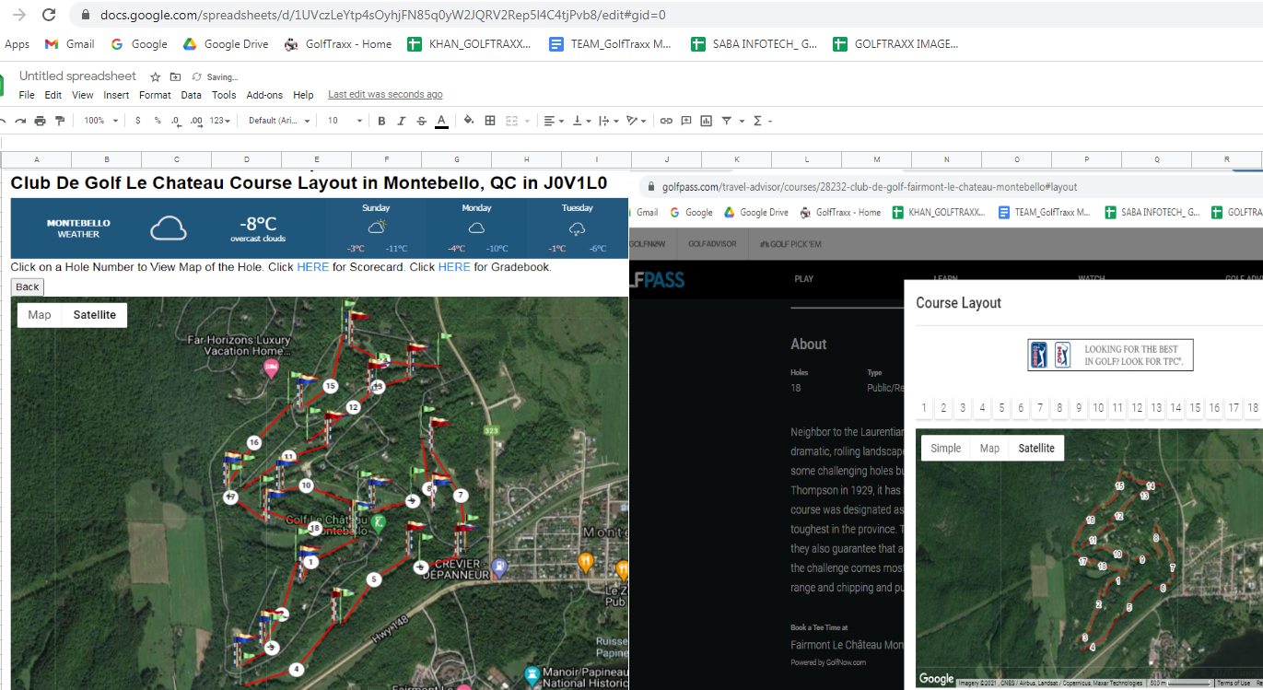Image resolution: width=1263 pixels, height=690 pixels.
Task: Activate the paint format roller tool
Action: [x=60, y=121]
